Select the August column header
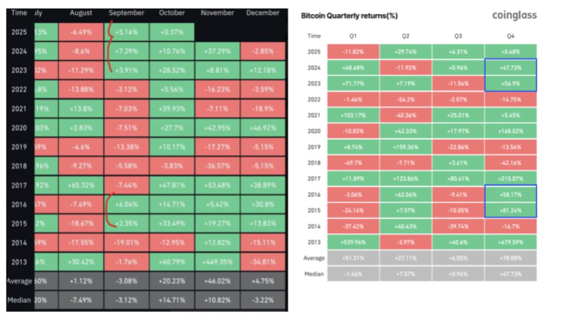Image resolution: width=579 pixels, height=329 pixels. point(81,13)
